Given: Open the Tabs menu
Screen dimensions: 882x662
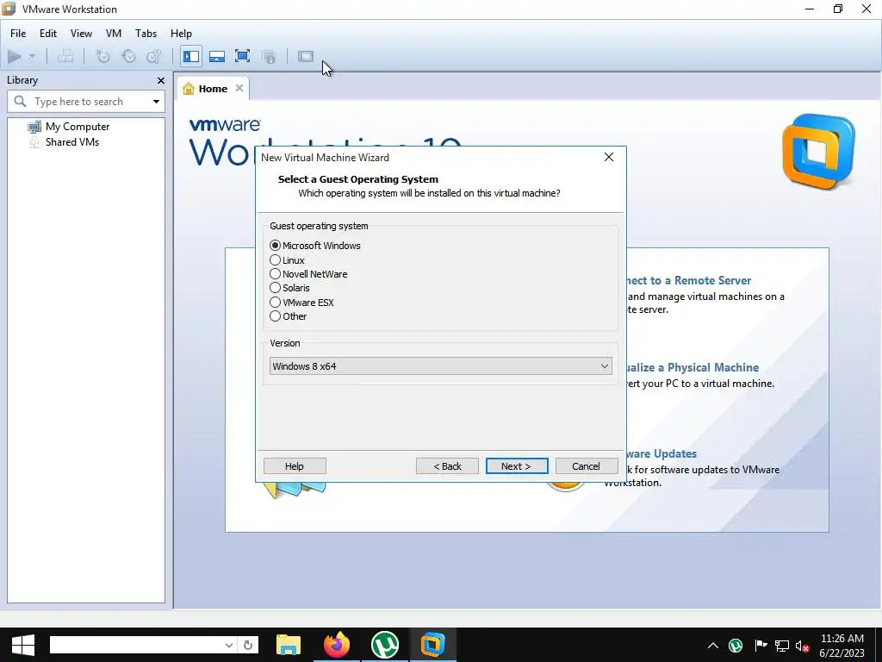Looking at the screenshot, I should point(146,34).
